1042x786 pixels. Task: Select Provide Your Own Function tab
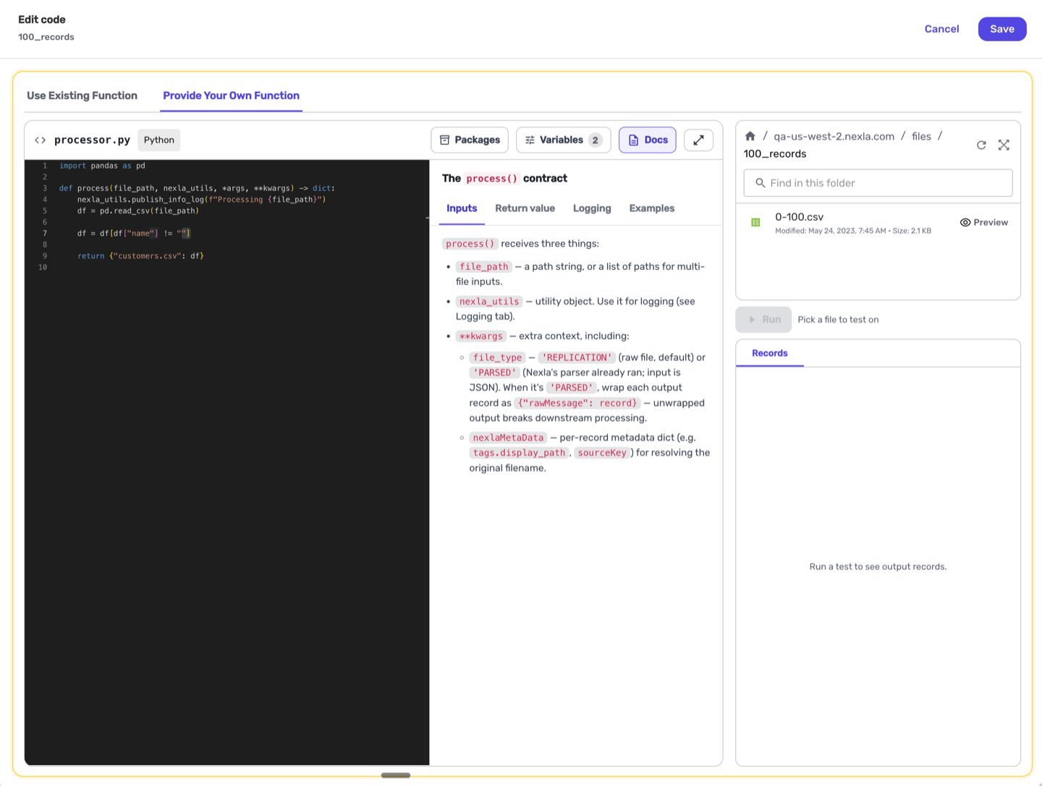pyautogui.click(x=231, y=96)
